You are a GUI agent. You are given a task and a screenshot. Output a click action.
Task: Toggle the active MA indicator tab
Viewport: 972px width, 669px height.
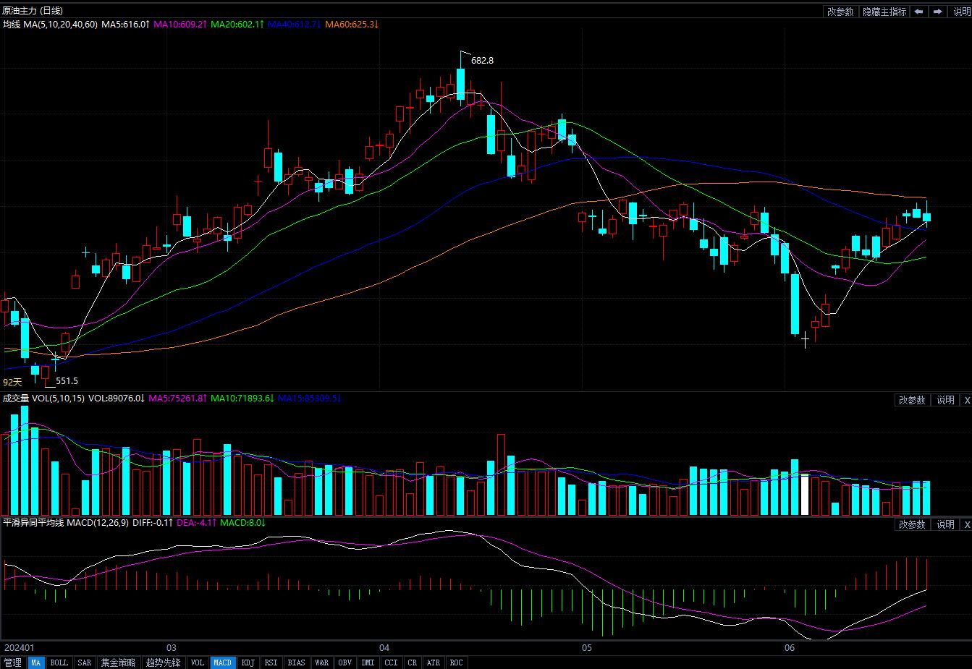pos(35,662)
